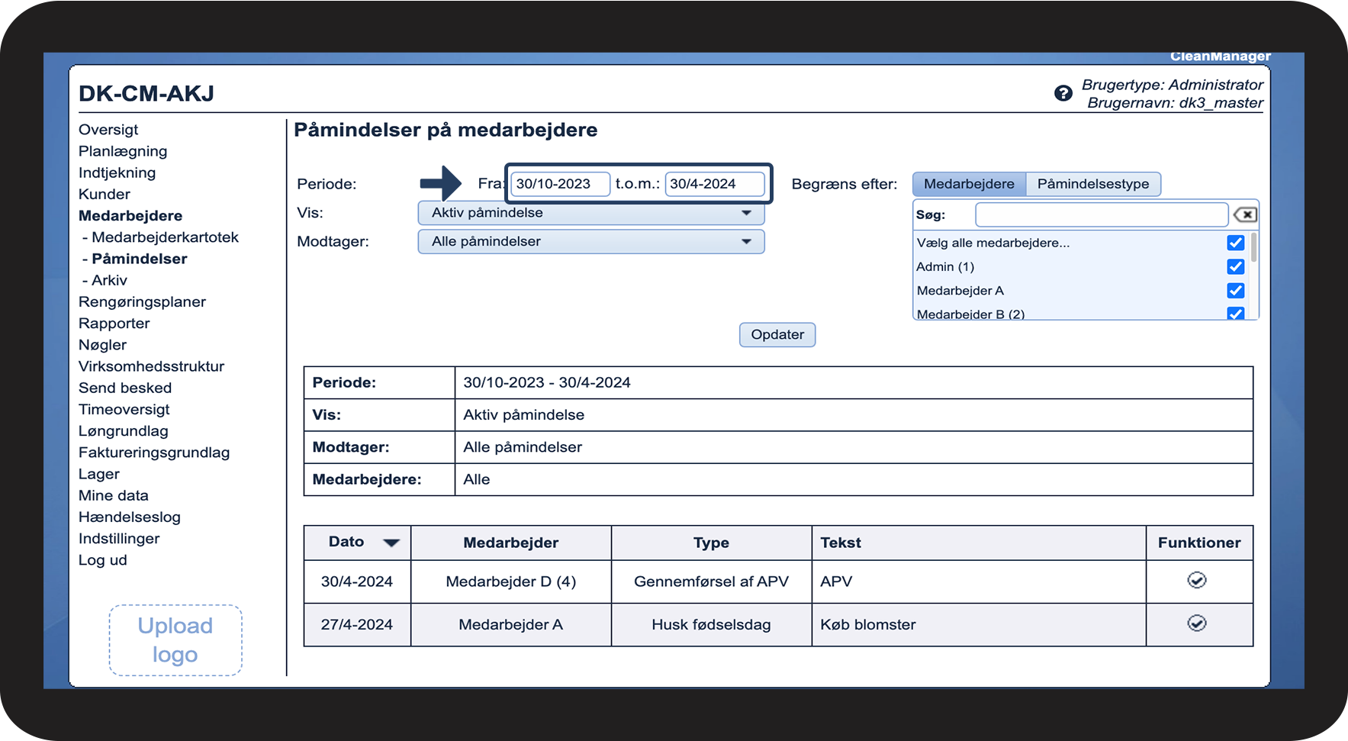1348x741 pixels.
Task: Clear the employee search field with the X icon
Action: [1245, 215]
